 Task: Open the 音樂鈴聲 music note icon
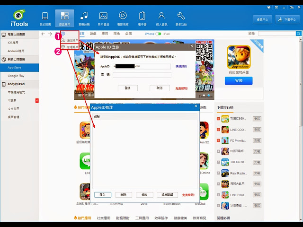pos(84,16)
